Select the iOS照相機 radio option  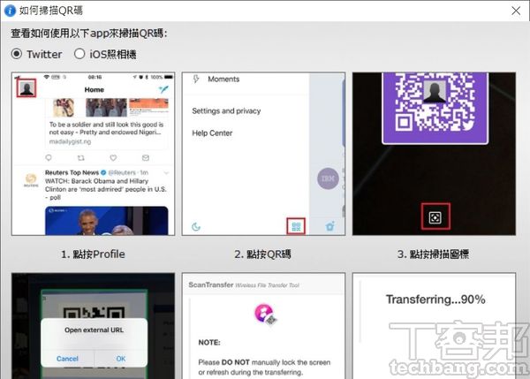79,54
